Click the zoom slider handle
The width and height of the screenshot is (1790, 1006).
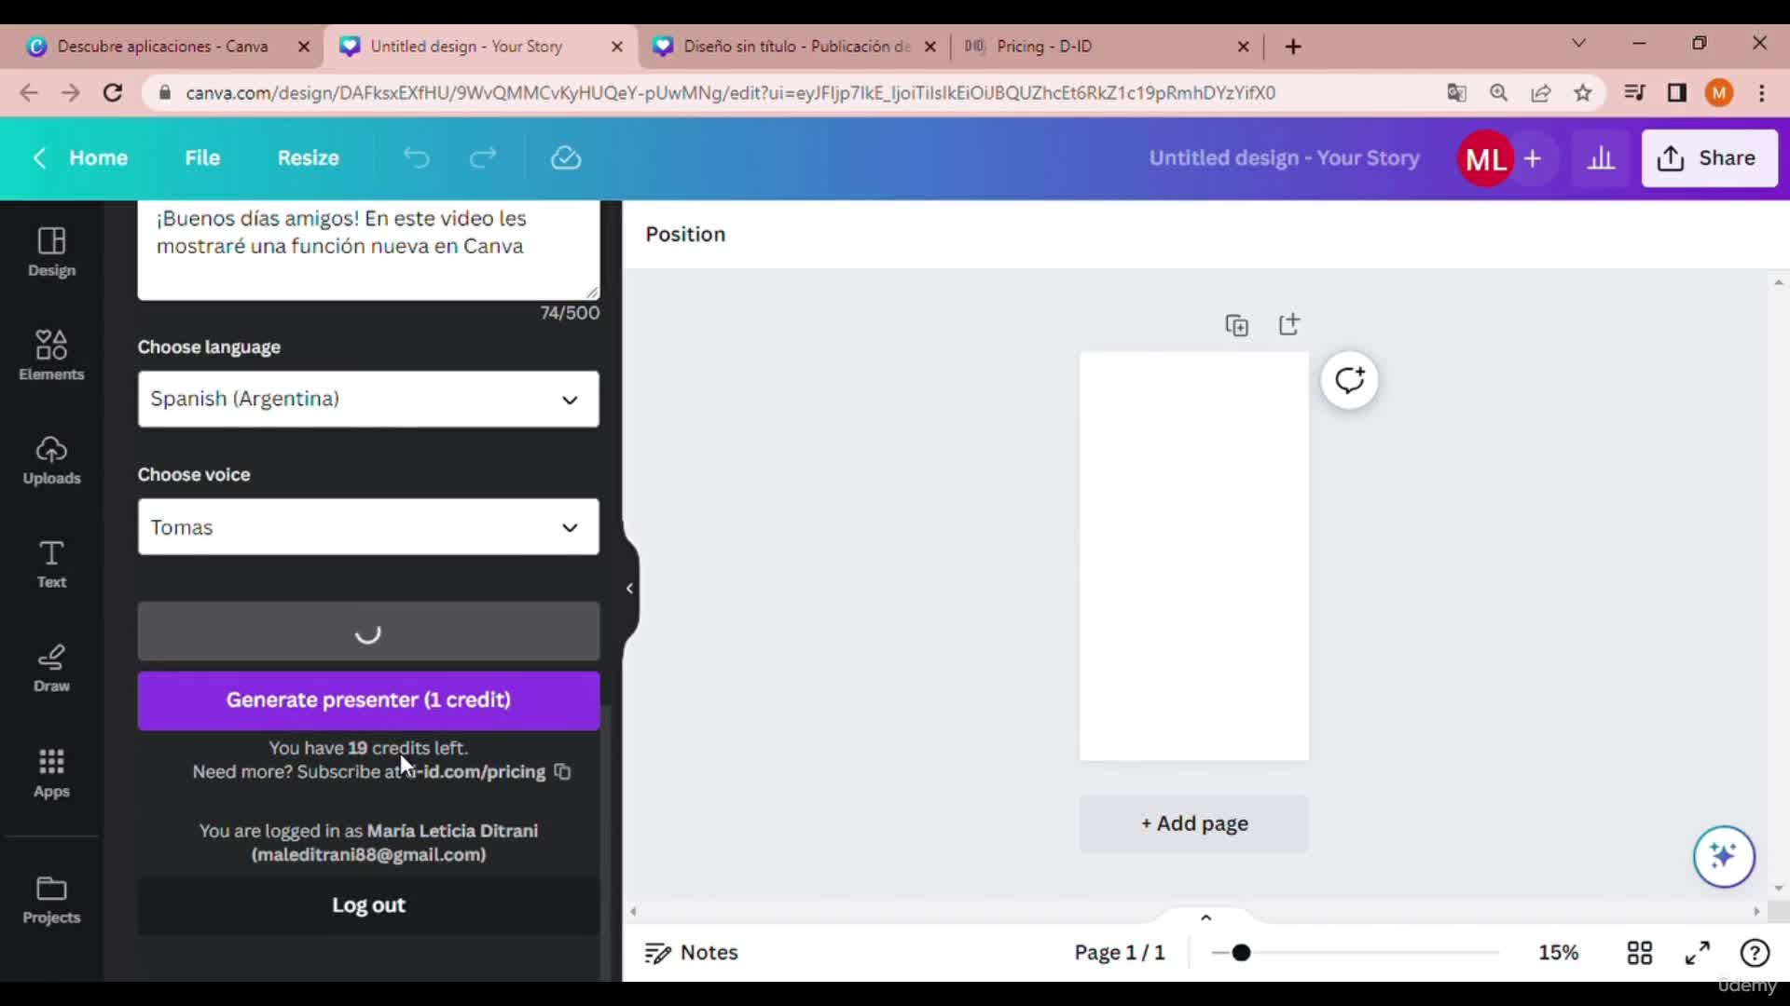pos(1241,953)
